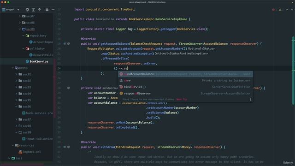The height and width of the screenshot is (166, 295).
Task: Open AccountRepository class file
Action: pyautogui.click(x=41, y=42)
